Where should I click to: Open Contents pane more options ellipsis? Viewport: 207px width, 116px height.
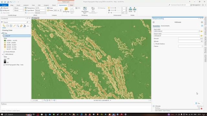(28, 26)
